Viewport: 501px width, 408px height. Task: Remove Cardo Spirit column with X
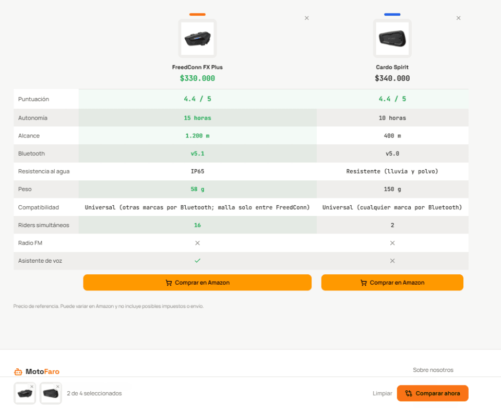click(x=459, y=18)
